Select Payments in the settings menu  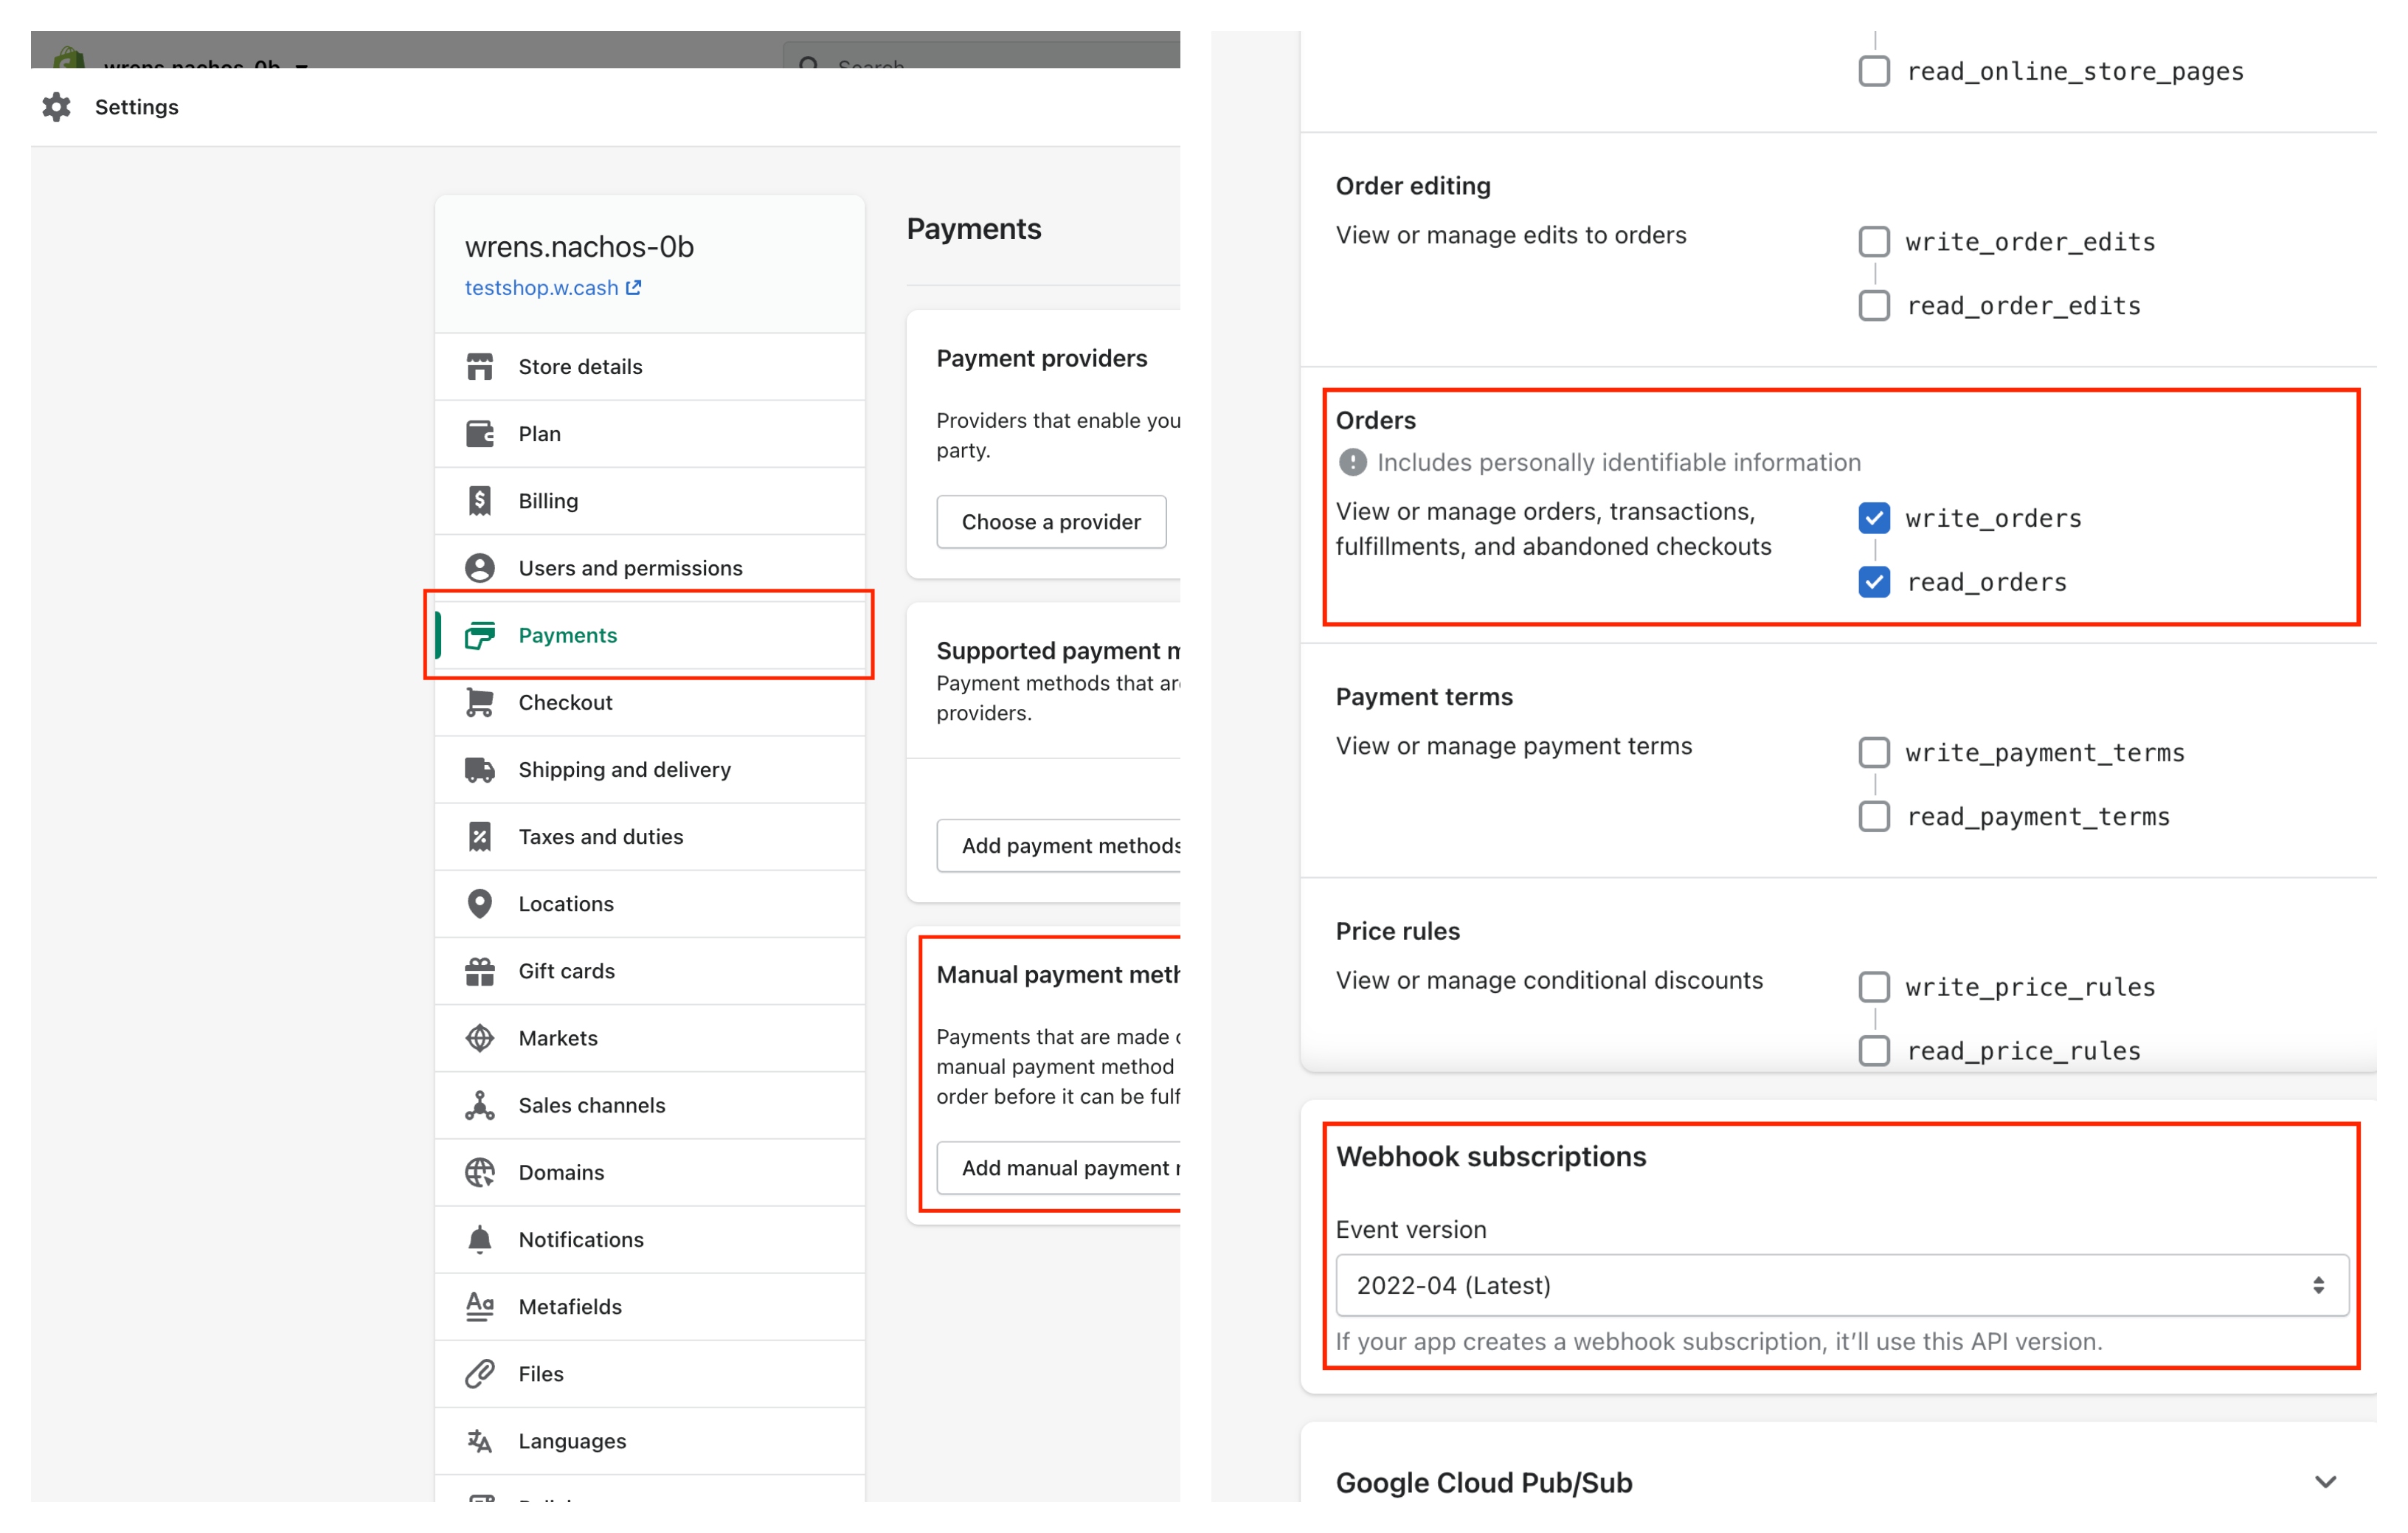pos(650,635)
